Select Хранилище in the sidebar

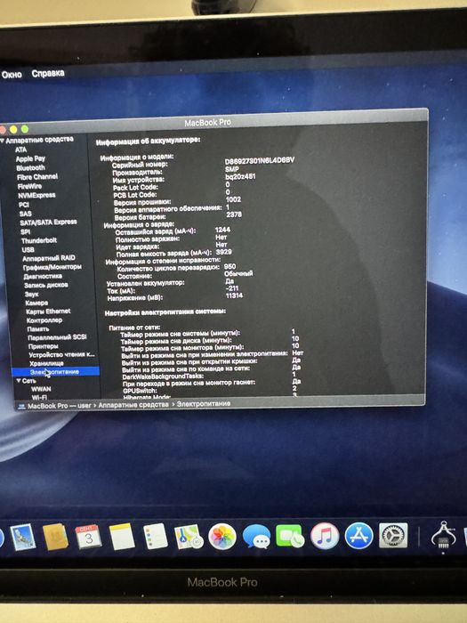pos(46,363)
